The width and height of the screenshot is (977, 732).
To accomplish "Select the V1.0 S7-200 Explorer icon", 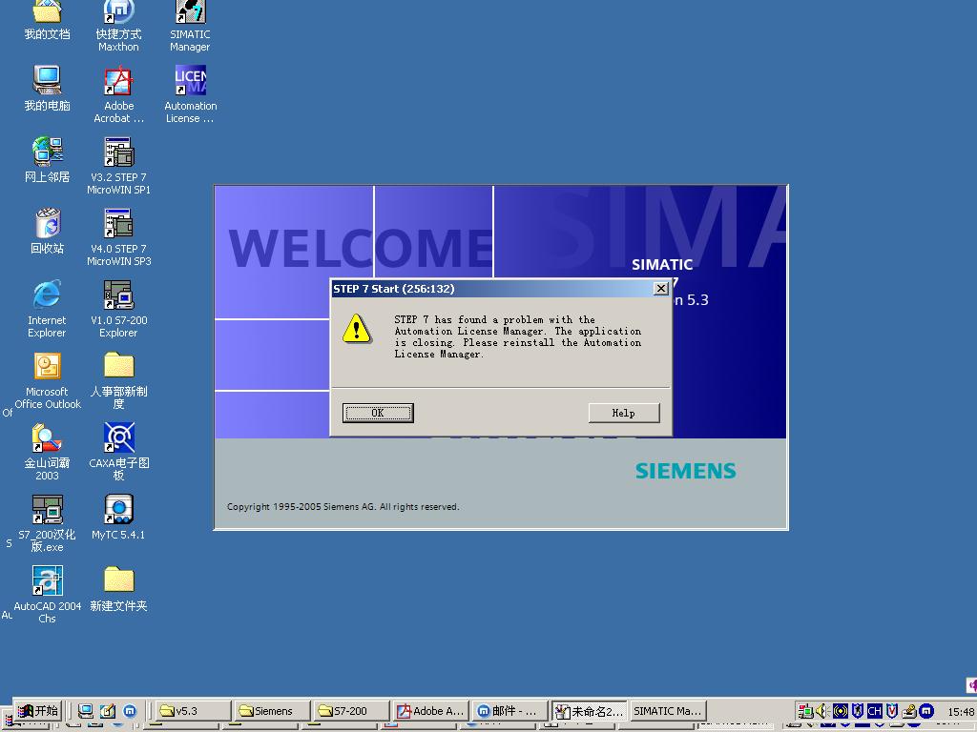I will tap(118, 310).
